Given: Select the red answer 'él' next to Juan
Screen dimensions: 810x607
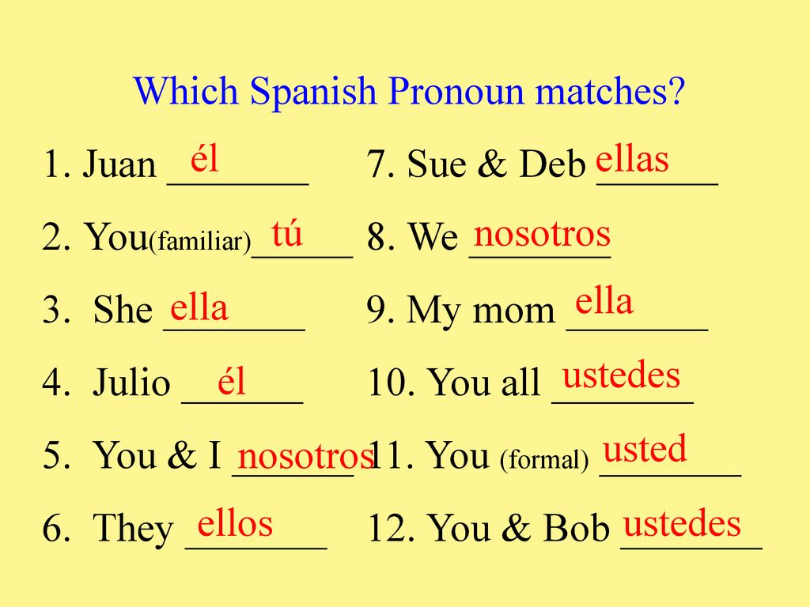Looking at the screenshot, I should [205, 158].
